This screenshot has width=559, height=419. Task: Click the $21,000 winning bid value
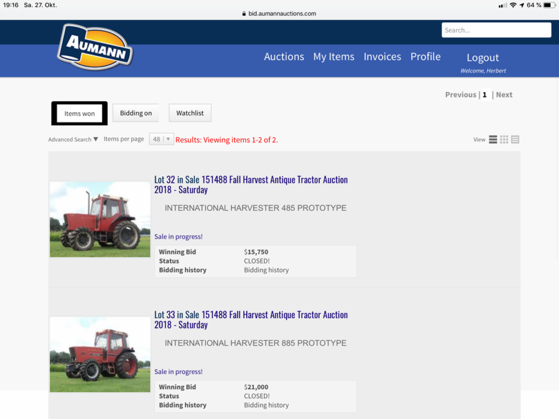[256, 387]
